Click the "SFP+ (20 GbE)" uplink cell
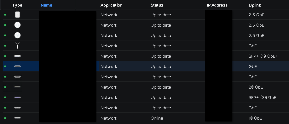 click(263, 97)
